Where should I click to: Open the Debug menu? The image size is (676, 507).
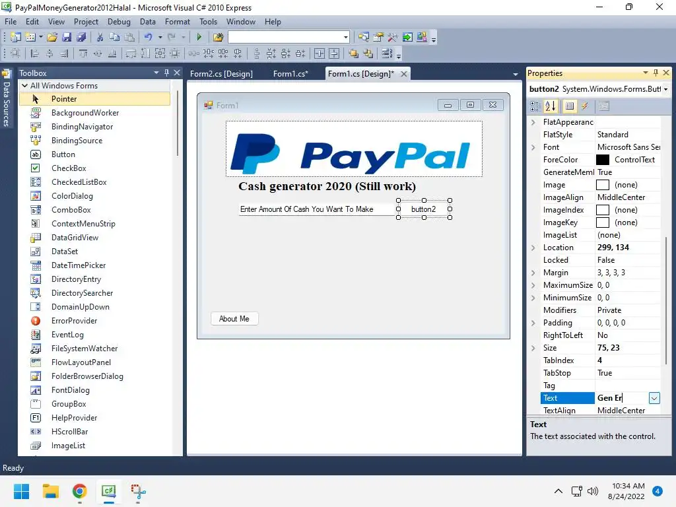[x=119, y=22]
